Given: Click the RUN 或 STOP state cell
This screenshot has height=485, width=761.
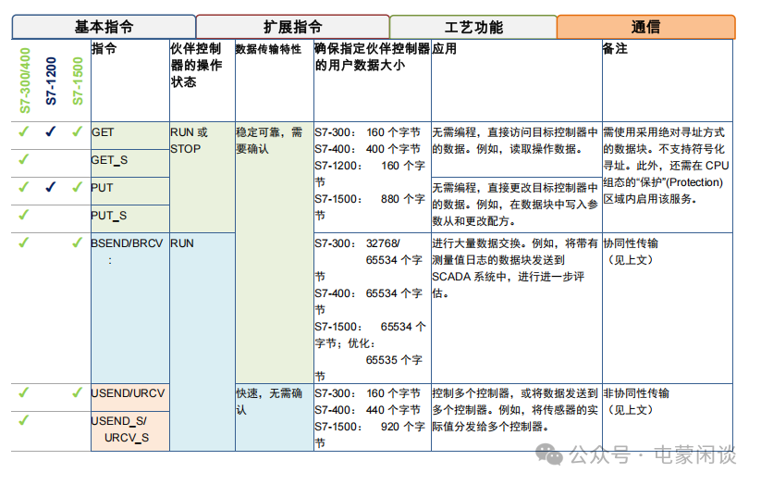Looking at the screenshot, I should coord(203,178).
